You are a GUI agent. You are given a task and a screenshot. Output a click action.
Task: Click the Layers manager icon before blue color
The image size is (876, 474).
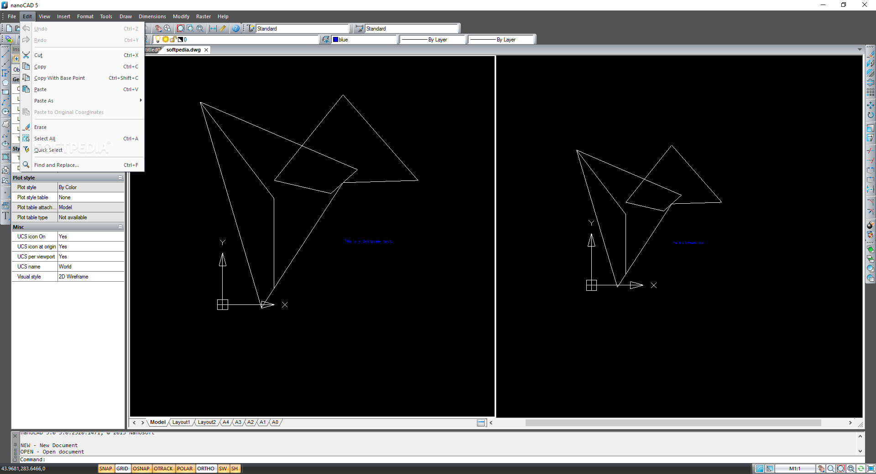(x=326, y=40)
